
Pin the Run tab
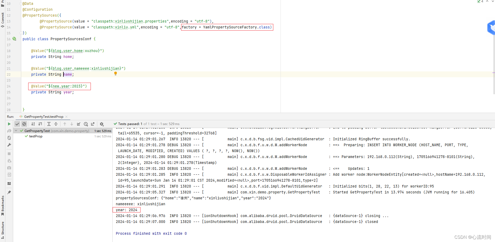coord(9,192)
